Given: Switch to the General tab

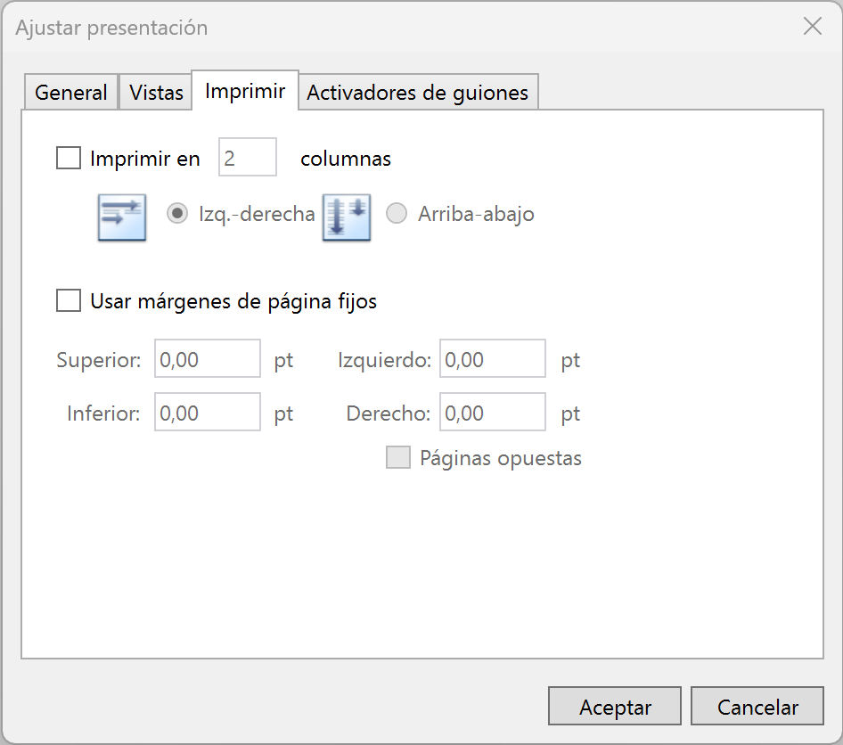Looking at the screenshot, I should (x=70, y=93).
